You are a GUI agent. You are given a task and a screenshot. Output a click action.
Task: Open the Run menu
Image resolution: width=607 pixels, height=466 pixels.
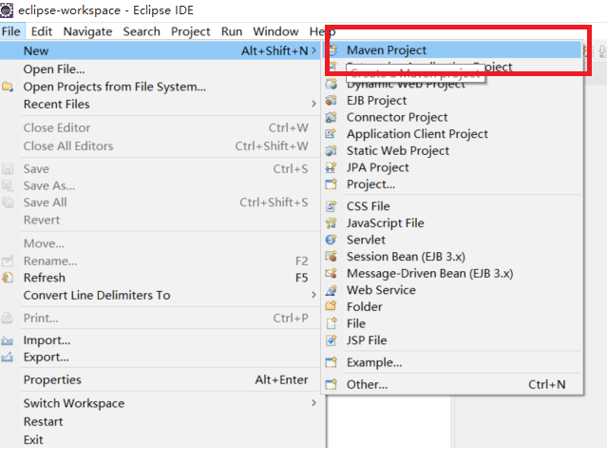(232, 31)
